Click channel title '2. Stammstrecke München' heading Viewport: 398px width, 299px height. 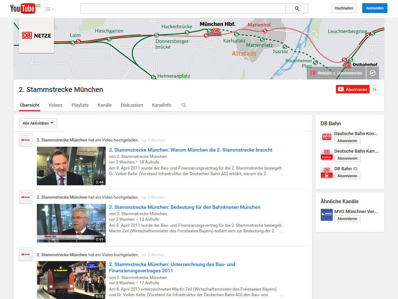click(61, 89)
